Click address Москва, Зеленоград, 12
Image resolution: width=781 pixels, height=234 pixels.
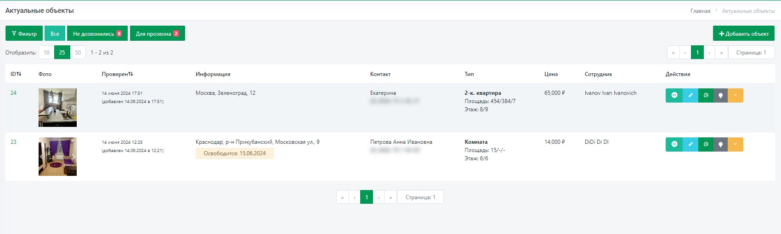click(226, 93)
